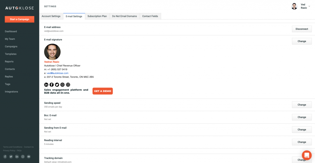This screenshot has width=315, height=163.
Task: Open the Instagram icon in sidebar footer
Action: click(23, 157)
